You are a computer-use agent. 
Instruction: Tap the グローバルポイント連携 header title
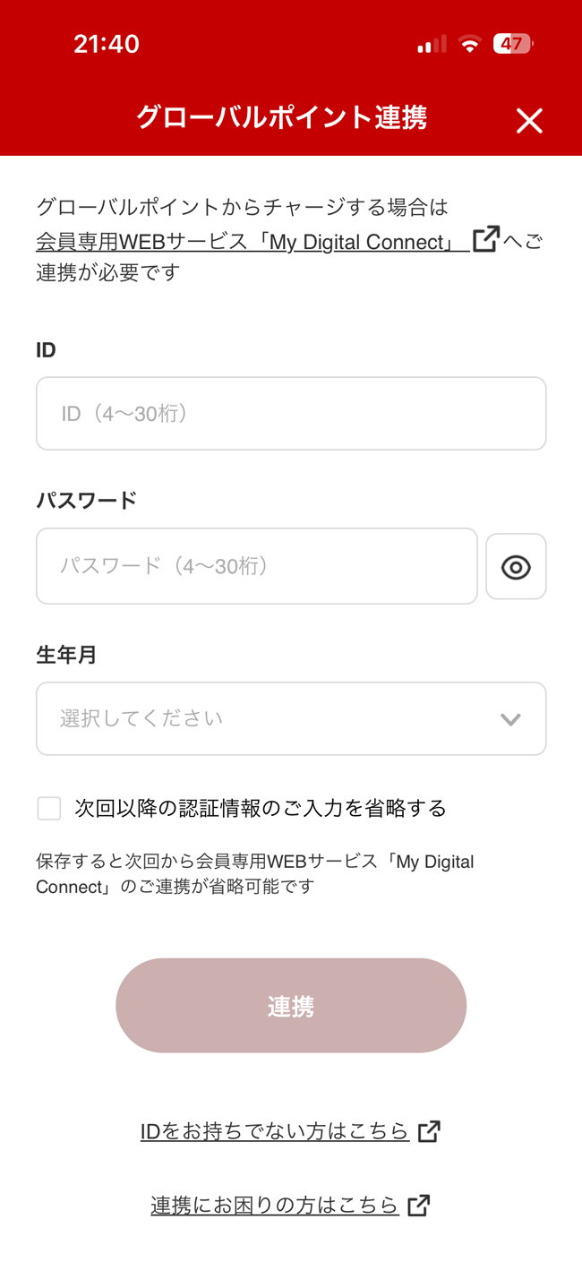tap(281, 117)
